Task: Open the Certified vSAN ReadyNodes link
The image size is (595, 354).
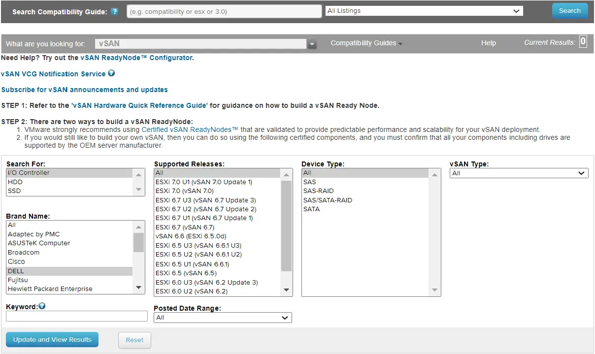Action: (x=190, y=129)
